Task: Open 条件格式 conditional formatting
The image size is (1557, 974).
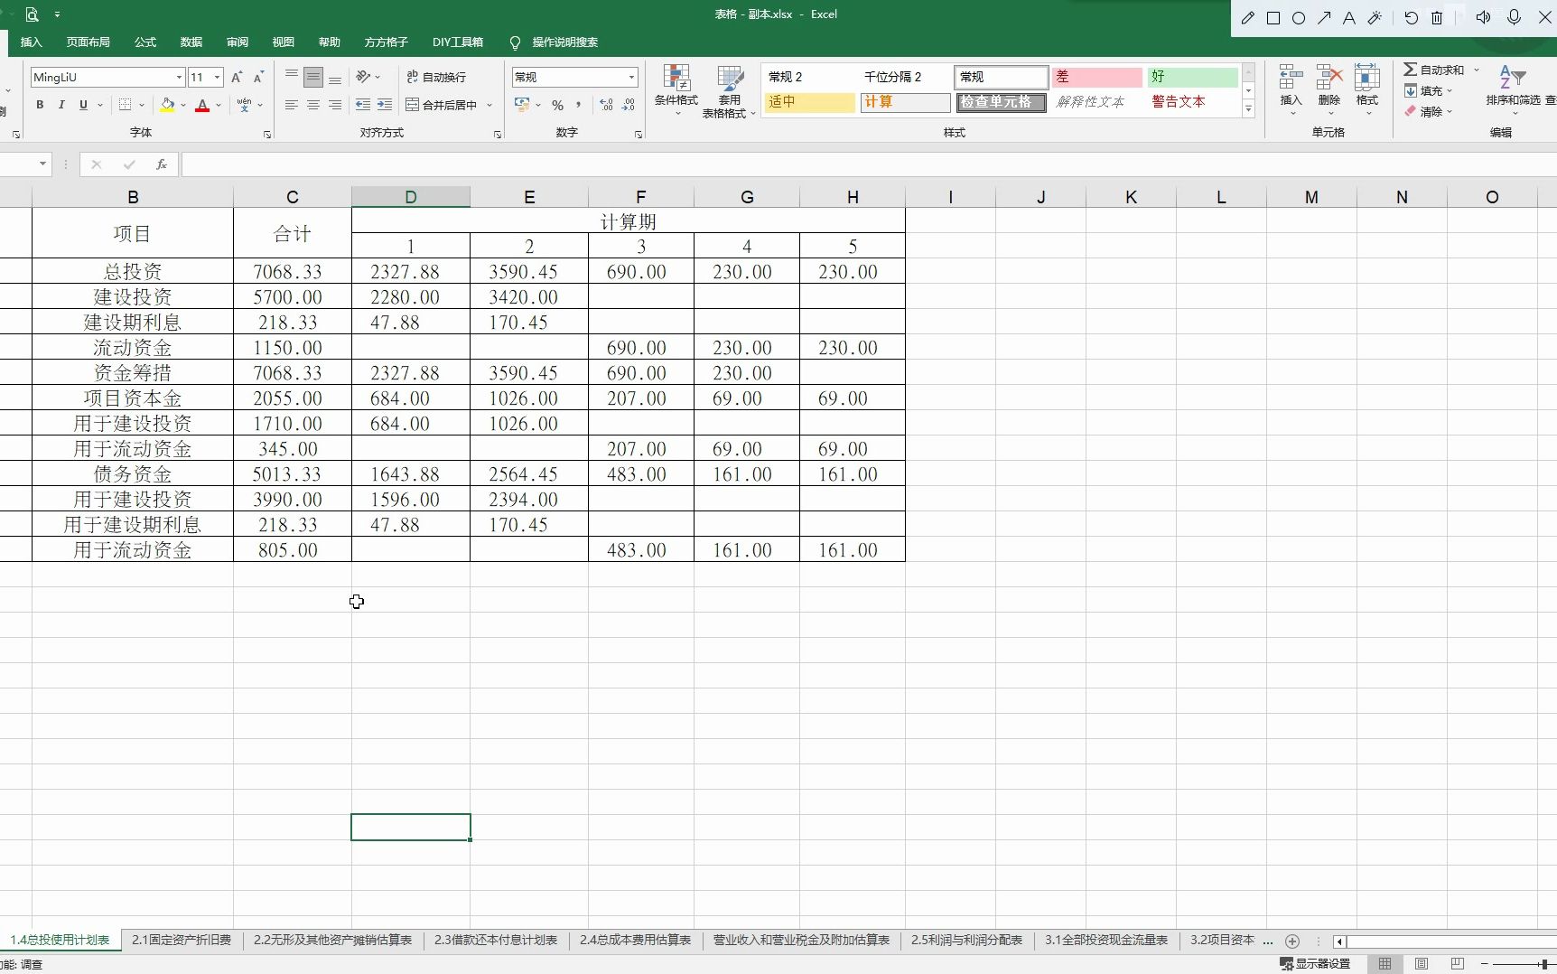Action: pyautogui.click(x=676, y=90)
